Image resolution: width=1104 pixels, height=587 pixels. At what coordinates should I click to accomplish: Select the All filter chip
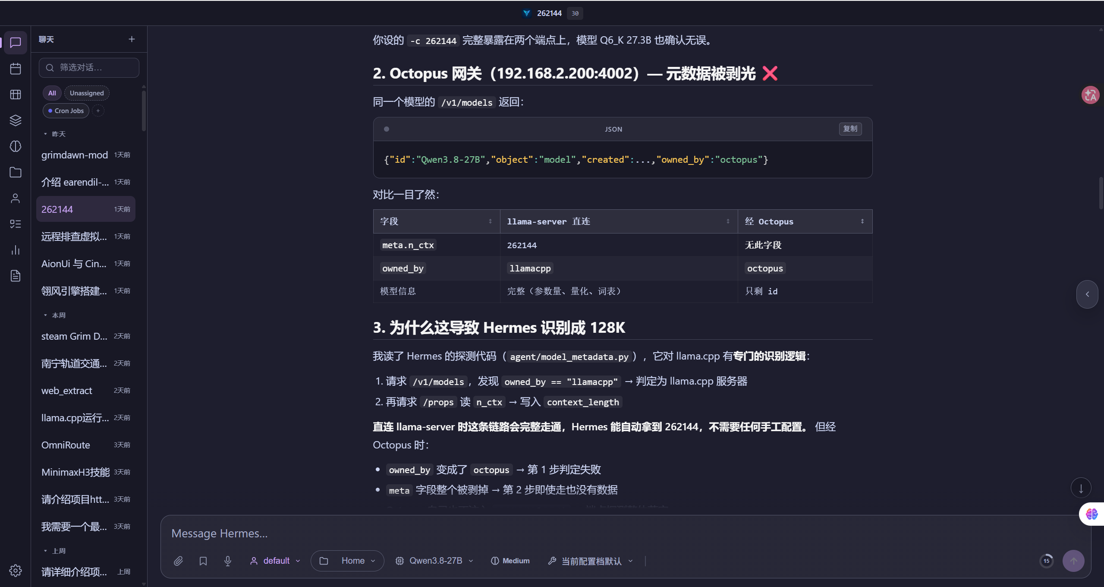(52, 93)
